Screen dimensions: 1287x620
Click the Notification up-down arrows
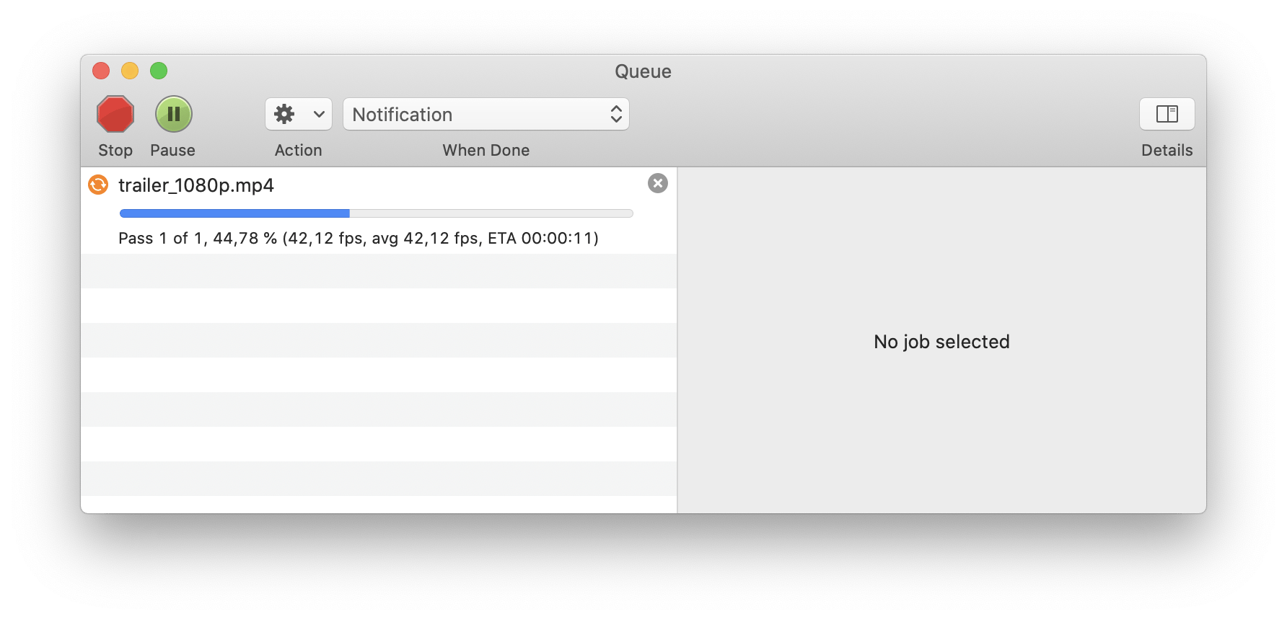(616, 115)
